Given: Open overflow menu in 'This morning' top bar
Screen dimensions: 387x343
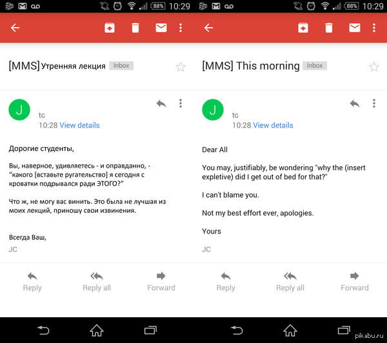Looking at the screenshot, I should pyautogui.click(x=374, y=28).
